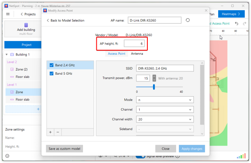Click the NetSpot app icon in title bar
Viewport: 251px width, 163px height.
click(6, 6)
